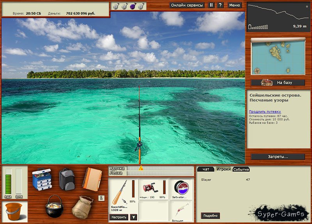Screen dimensions: 312x224
Task: Pause the game with the pause button
Action: (211, 5)
